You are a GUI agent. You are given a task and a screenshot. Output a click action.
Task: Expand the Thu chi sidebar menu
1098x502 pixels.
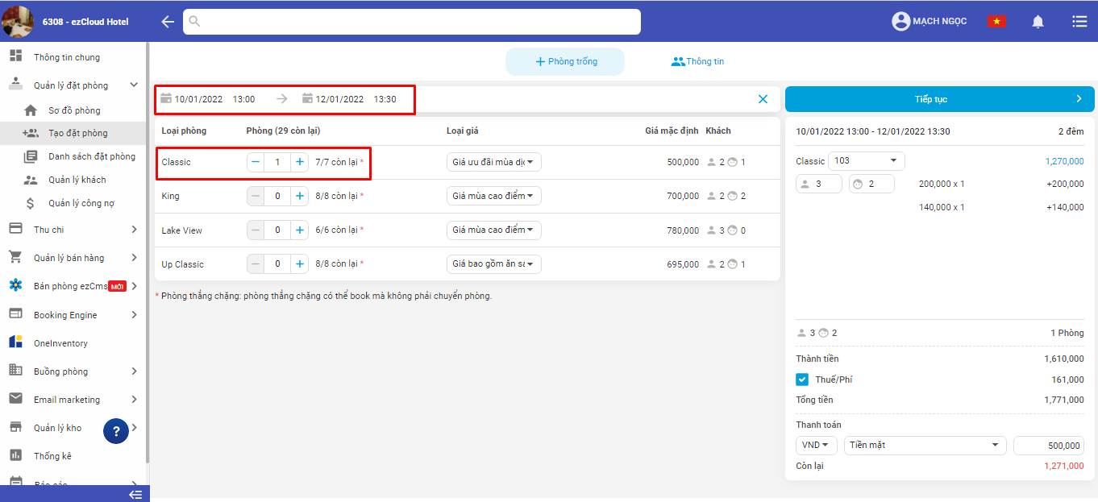pos(73,230)
